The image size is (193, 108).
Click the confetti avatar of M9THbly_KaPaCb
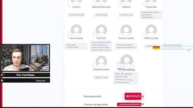click(127, 61)
